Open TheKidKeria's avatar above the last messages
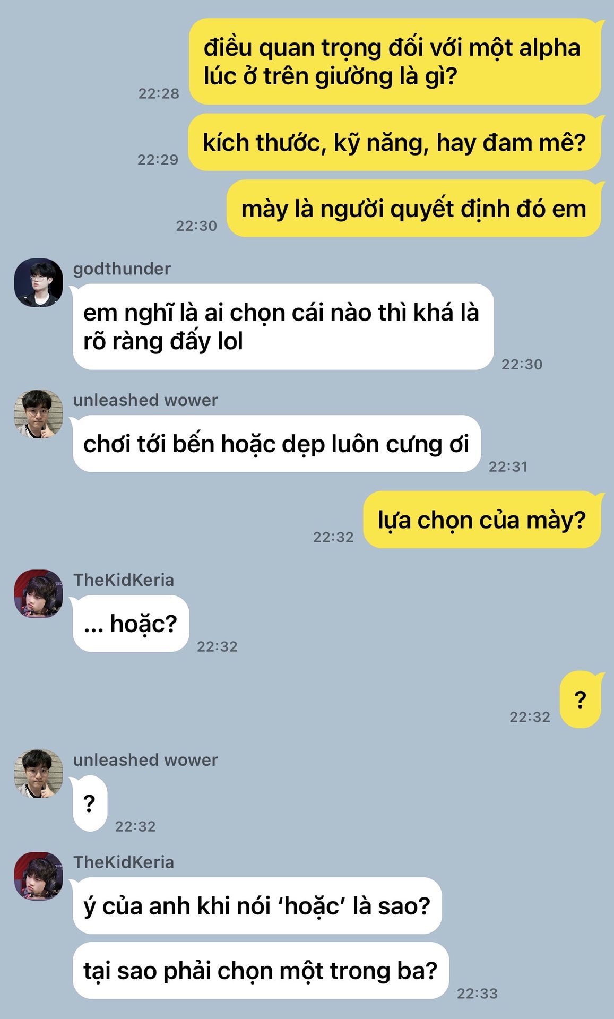Image resolution: width=614 pixels, height=1019 pixels. tap(38, 876)
